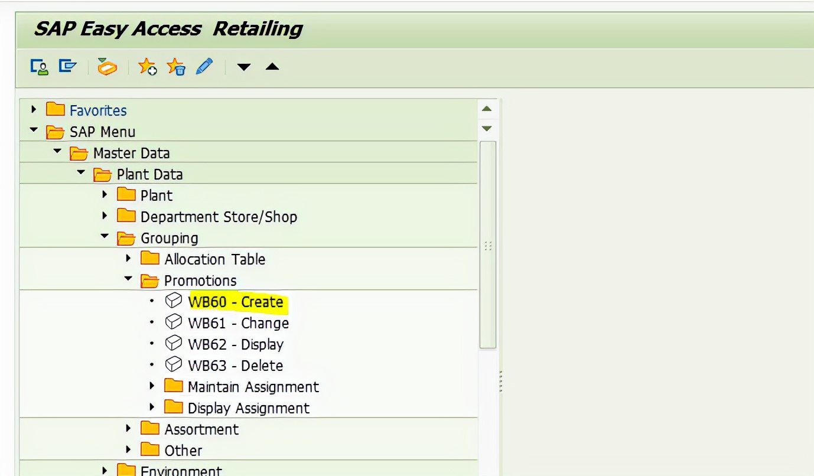Click the WB63 transaction cube icon
The image size is (814, 476).
(x=173, y=365)
